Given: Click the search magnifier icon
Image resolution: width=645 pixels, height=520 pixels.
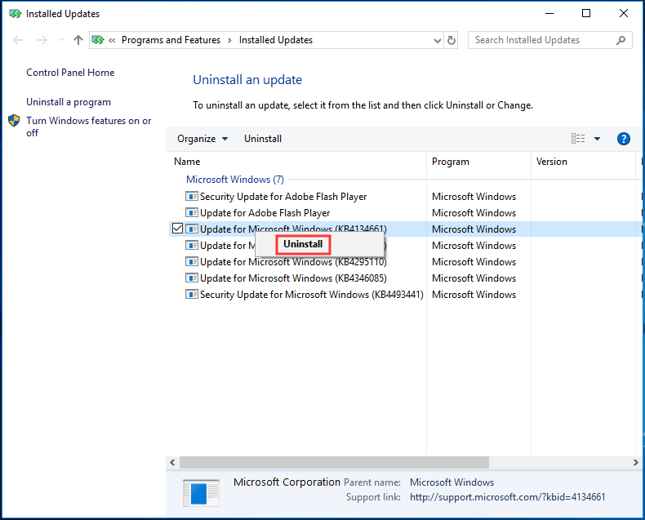Looking at the screenshot, I should coord(621,40).
